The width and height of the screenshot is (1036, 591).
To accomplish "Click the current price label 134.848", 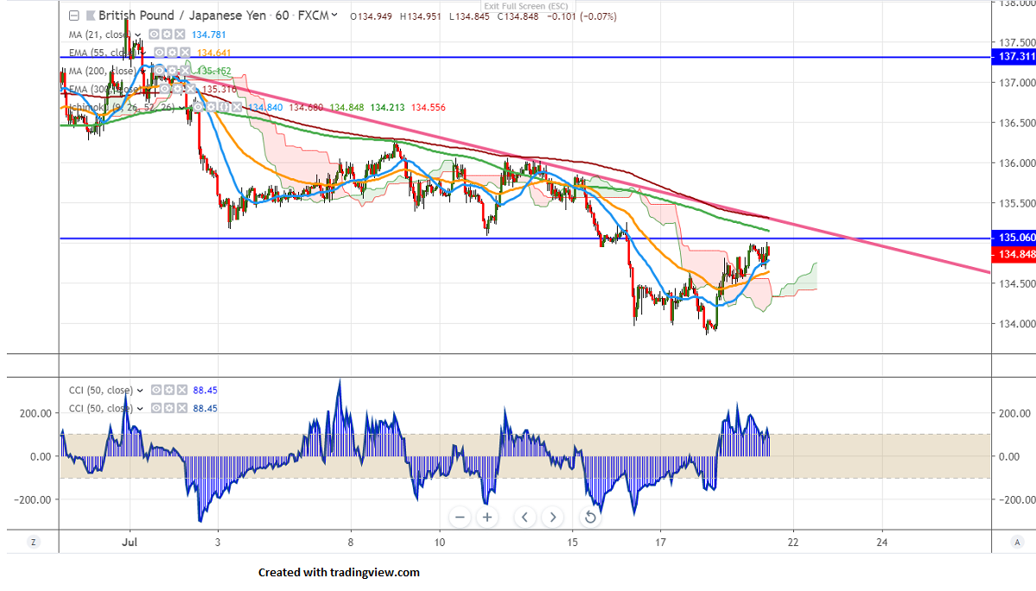I will tap(1014, 254).
